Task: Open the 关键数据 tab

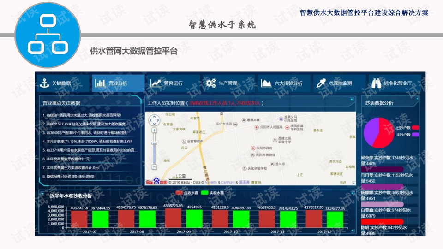Action: pos(62,83)
